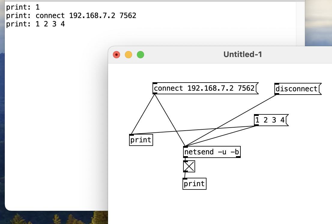Click the outlet of the disconnect message
Screen dimensions: 332x224
coord(277,94)
